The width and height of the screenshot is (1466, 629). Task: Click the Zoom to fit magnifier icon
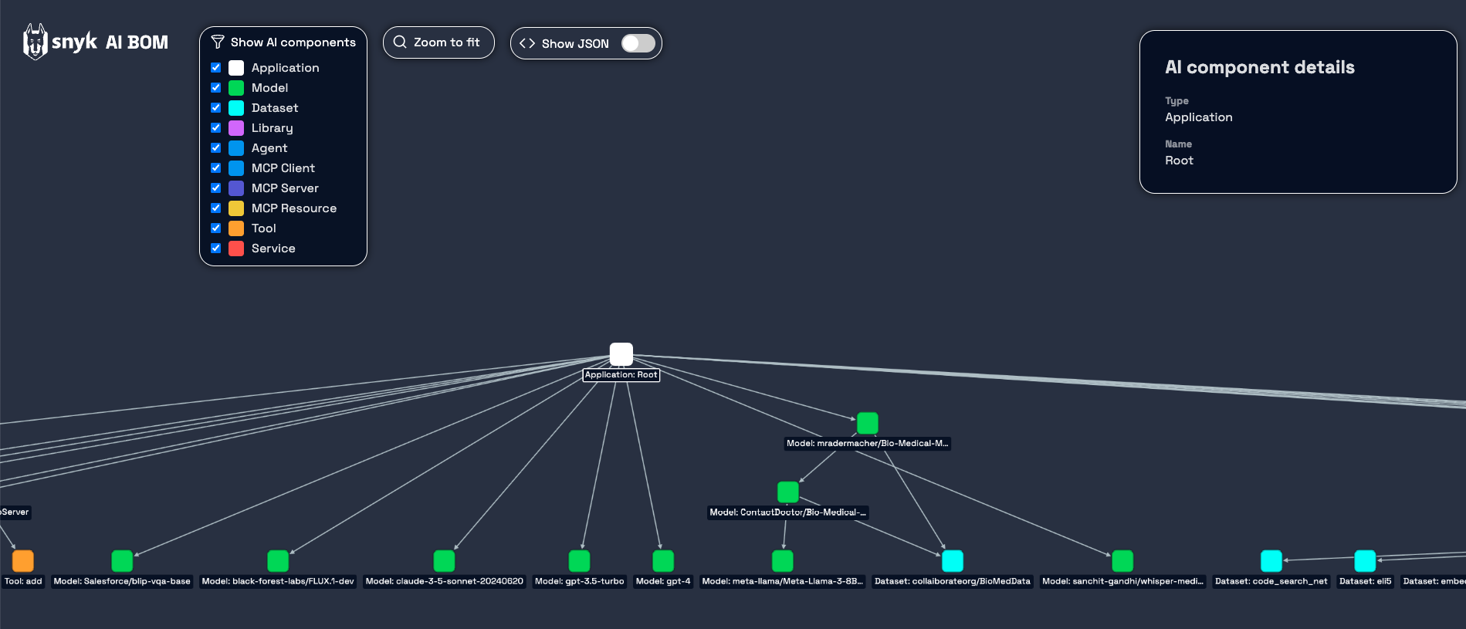coord(400,42)
